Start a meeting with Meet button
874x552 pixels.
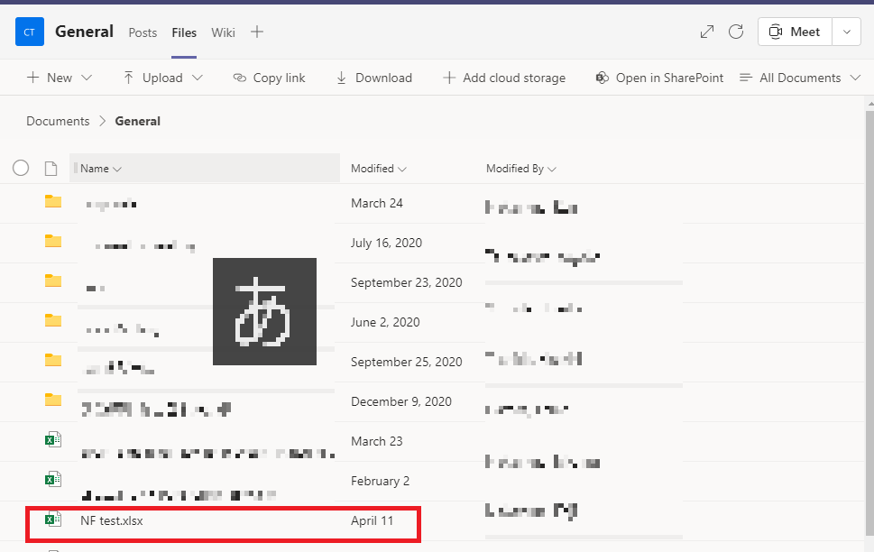point(795,32)
